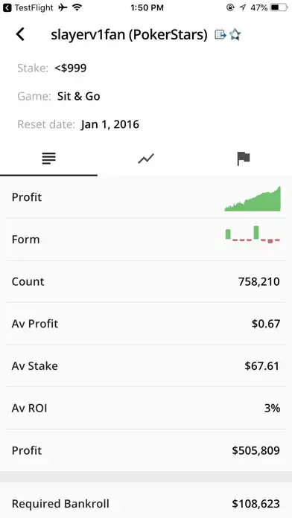Switch to the graph line tab

pos(146,159)
